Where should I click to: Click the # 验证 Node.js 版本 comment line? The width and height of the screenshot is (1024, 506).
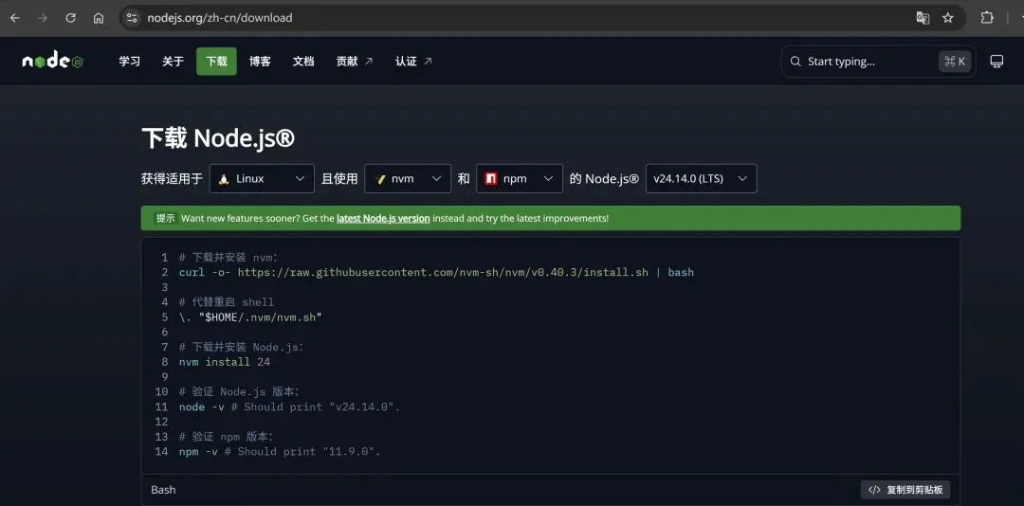(239, 391)
